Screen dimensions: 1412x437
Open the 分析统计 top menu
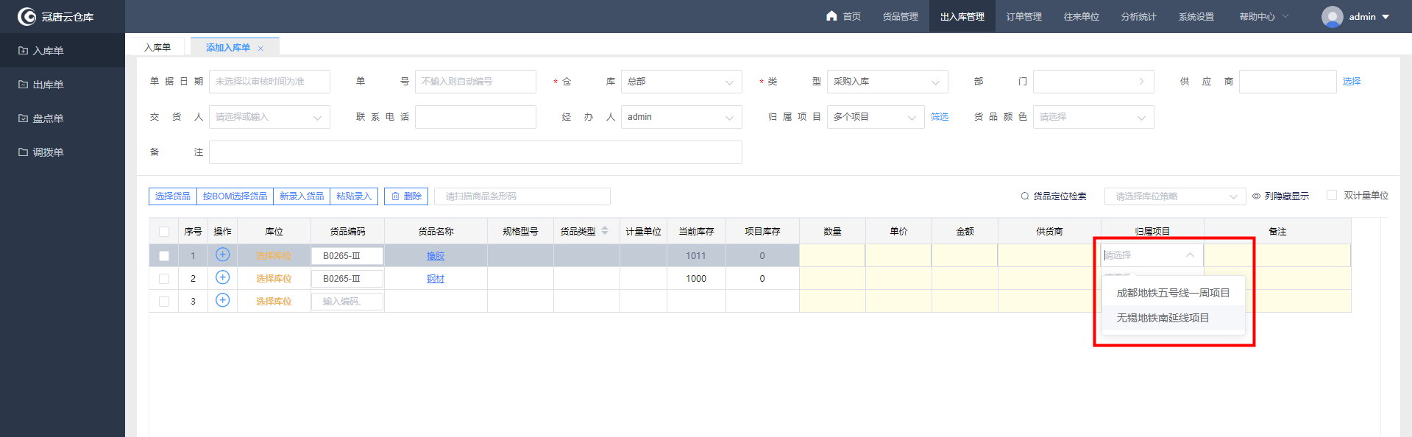pyautogui.click(x=1138, y=17)
